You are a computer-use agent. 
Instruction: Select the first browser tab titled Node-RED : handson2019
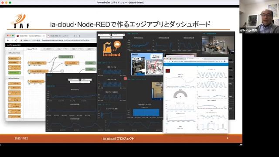pos(31,36)
